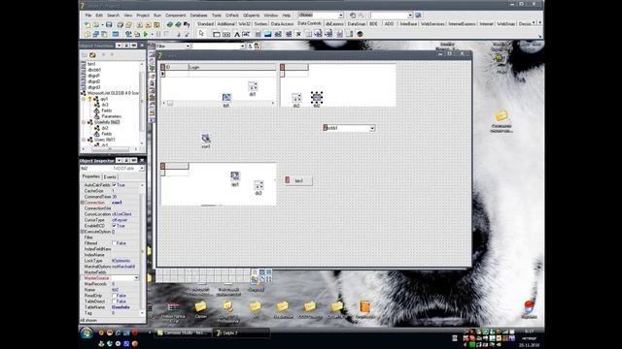Open the Database menu
Viewport: 622px width, 349px height.
(198, 16)
